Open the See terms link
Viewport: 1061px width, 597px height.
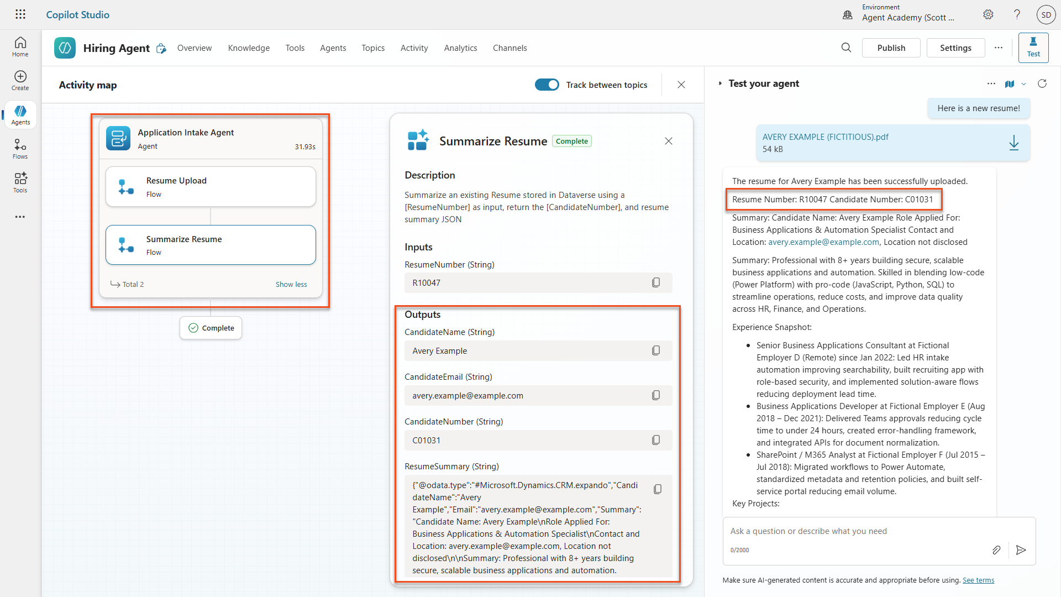tap(978, 580)
